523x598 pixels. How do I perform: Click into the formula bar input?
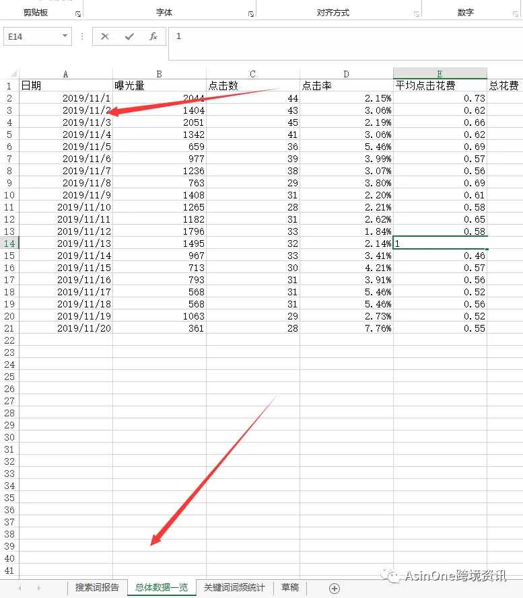[x=345, y=43]
